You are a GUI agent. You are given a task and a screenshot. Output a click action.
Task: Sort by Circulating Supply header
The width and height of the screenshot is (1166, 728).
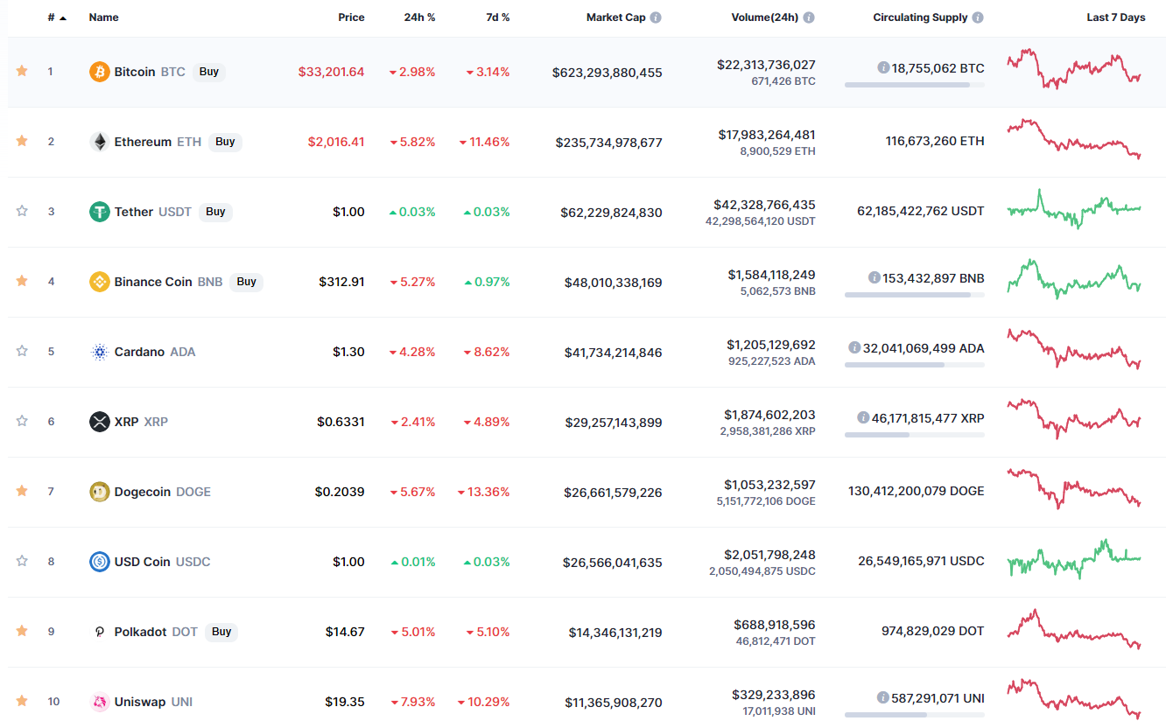click(920, 17)
